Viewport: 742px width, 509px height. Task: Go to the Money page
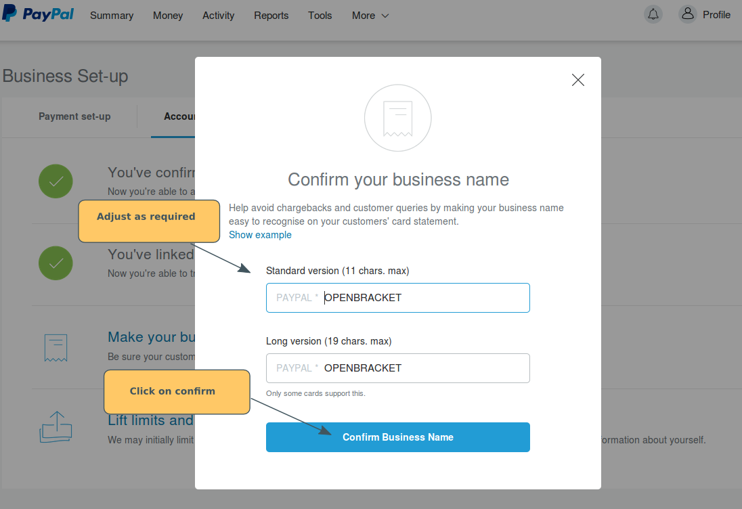(x=168, y=16)
